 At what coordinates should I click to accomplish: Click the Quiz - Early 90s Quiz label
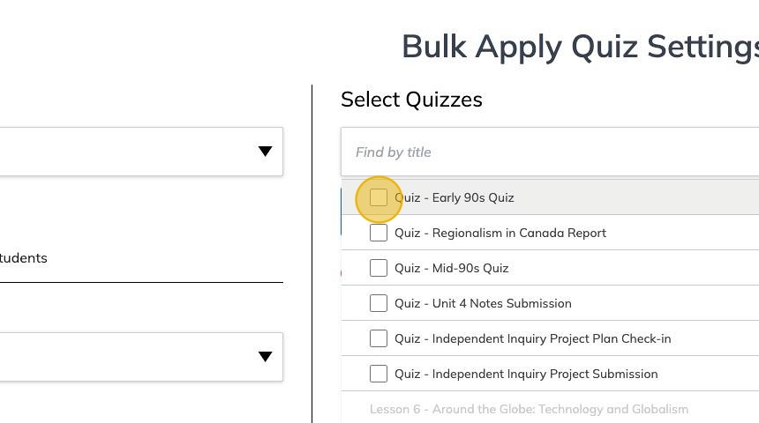[455, 197]
